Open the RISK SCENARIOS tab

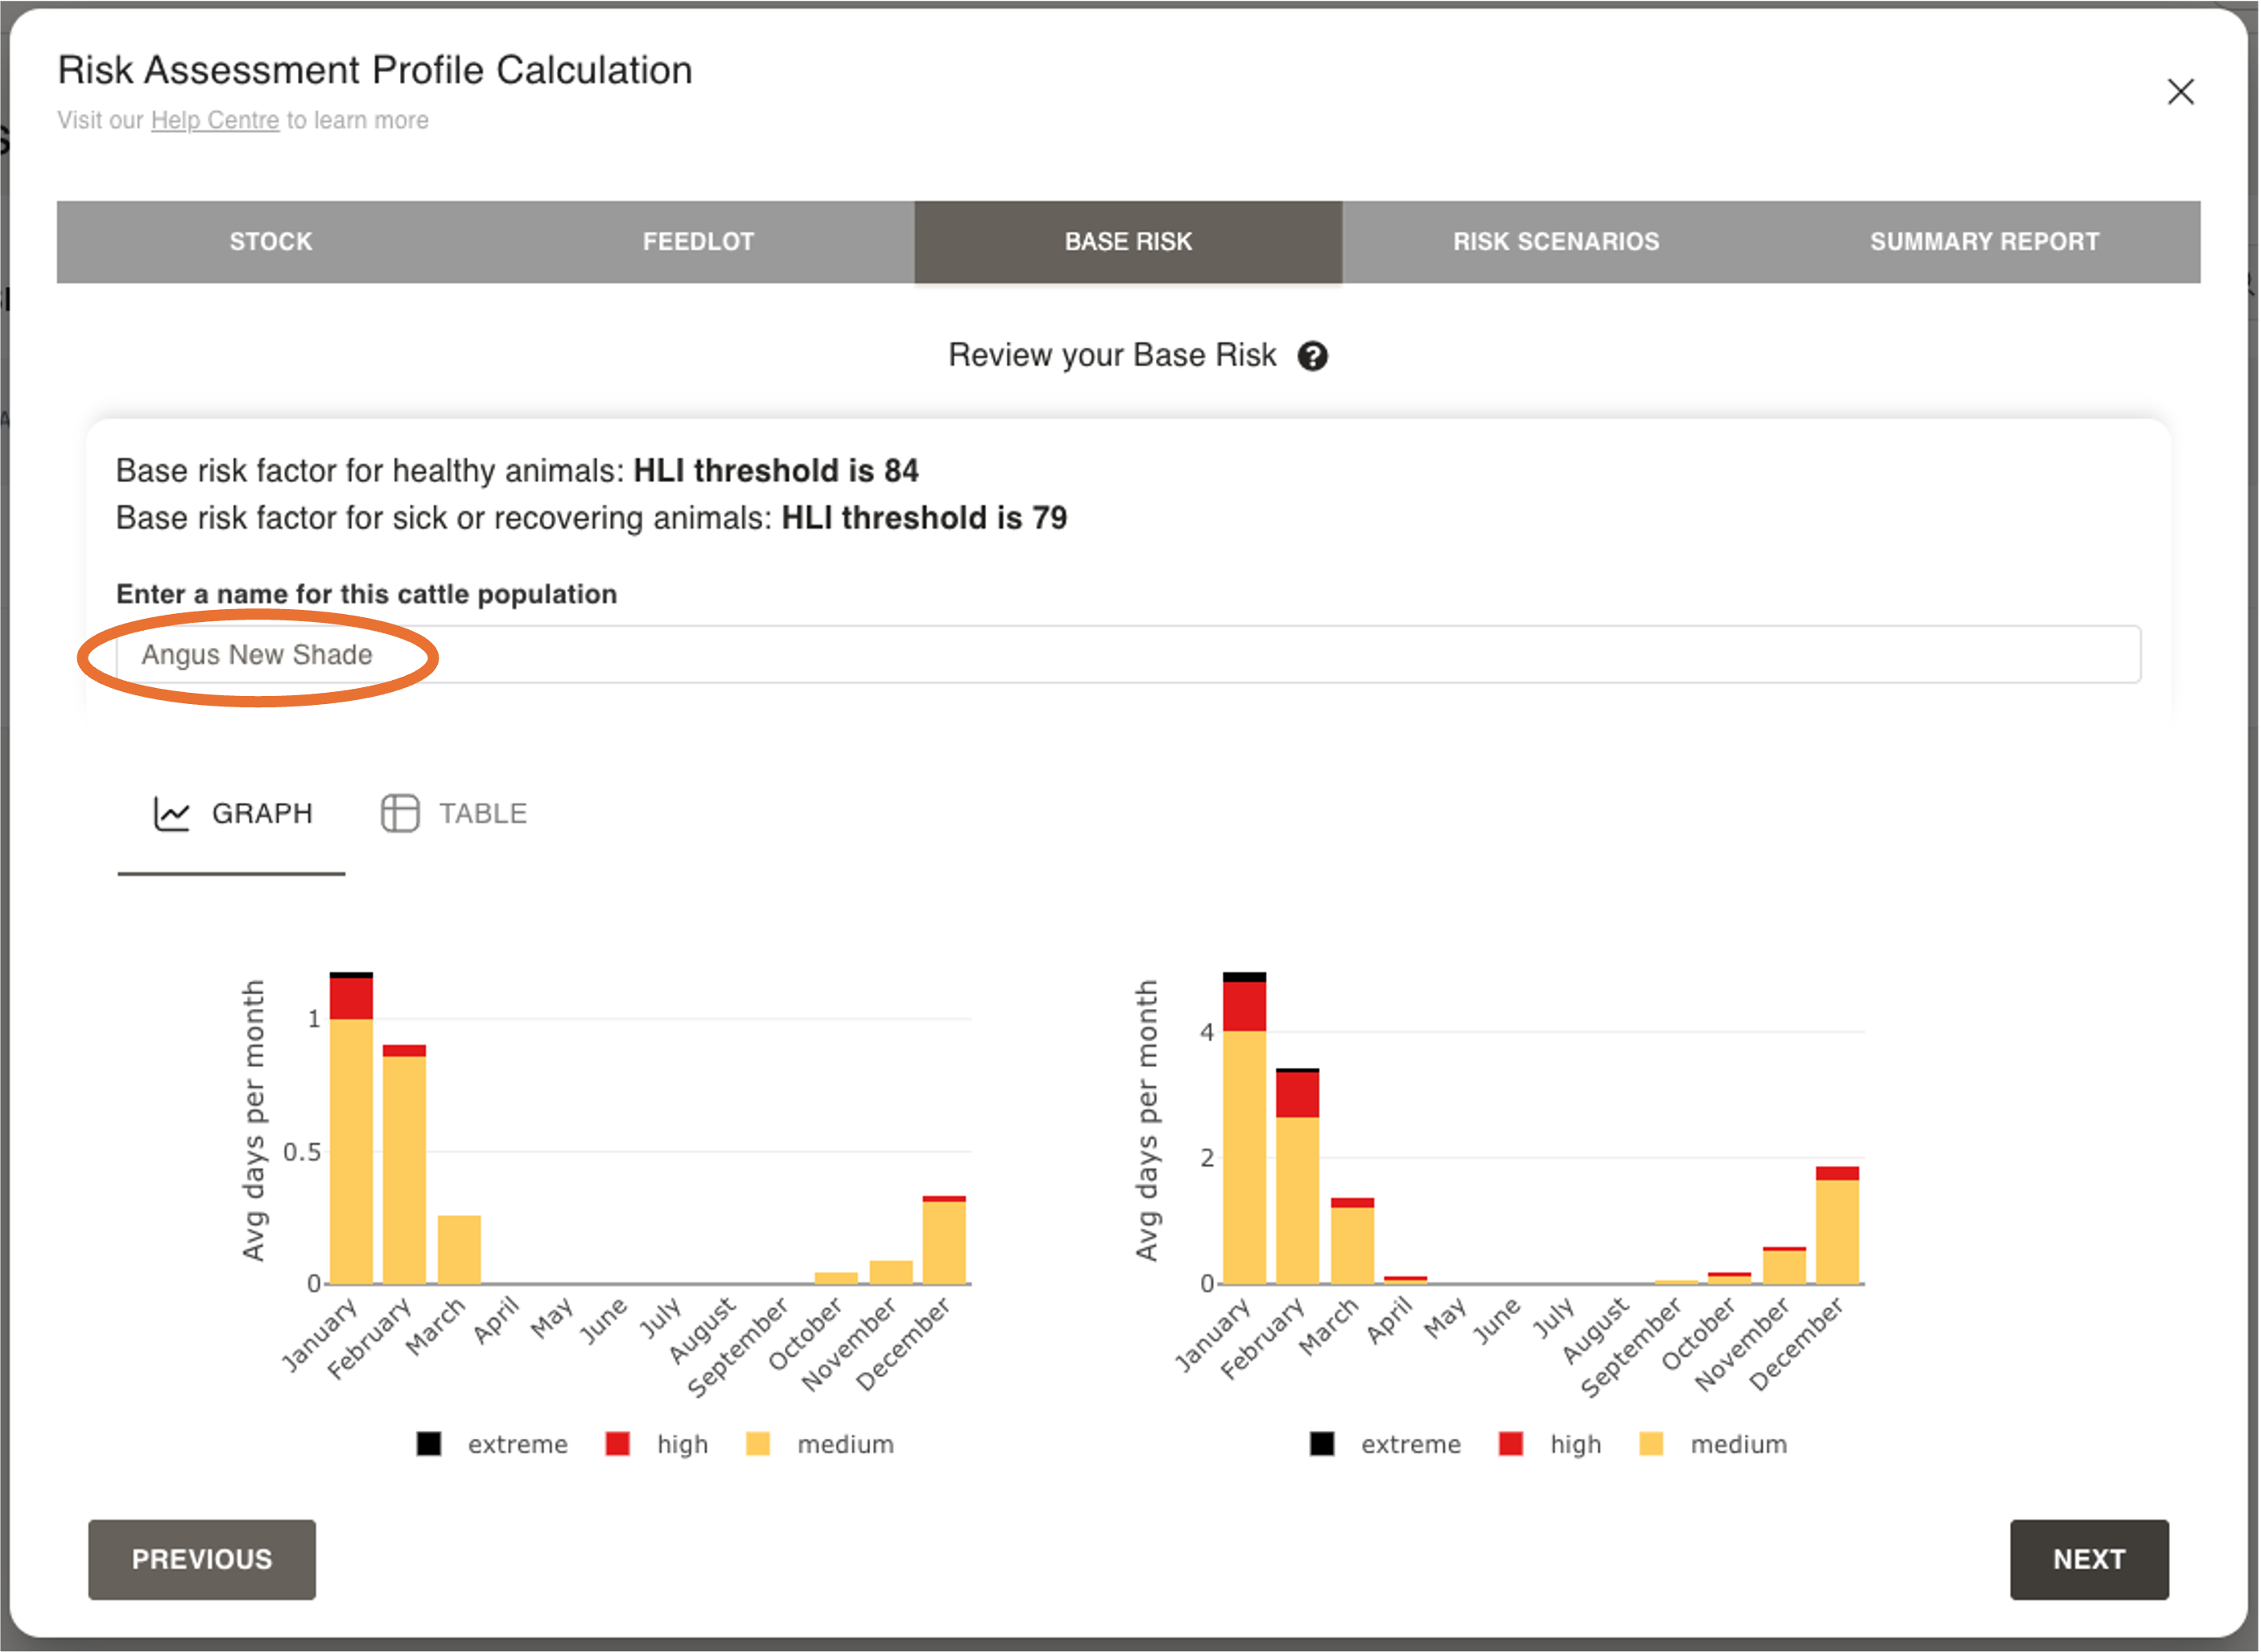(x=1556, y=242)
